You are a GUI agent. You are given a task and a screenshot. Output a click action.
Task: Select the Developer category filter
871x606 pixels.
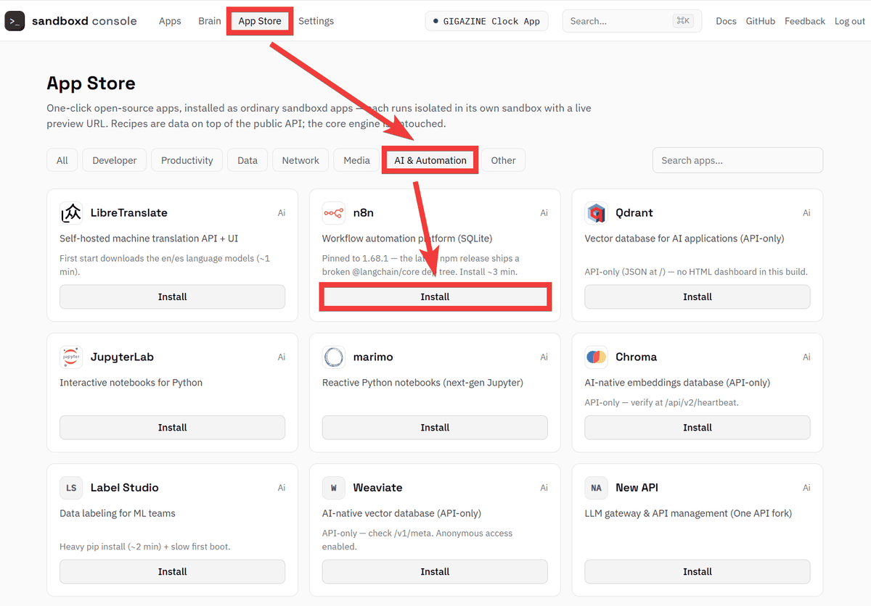tap(115, 160)
